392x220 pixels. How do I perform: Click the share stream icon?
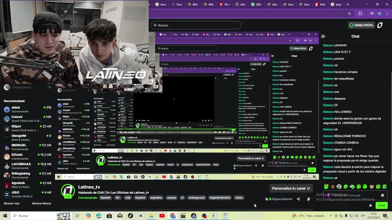click(298, 199)
